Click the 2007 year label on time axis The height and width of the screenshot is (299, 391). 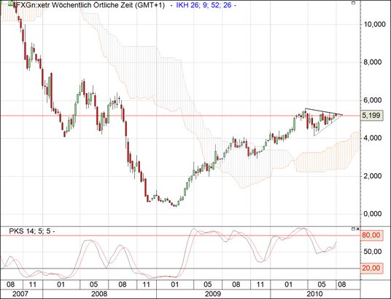point(21,294)
